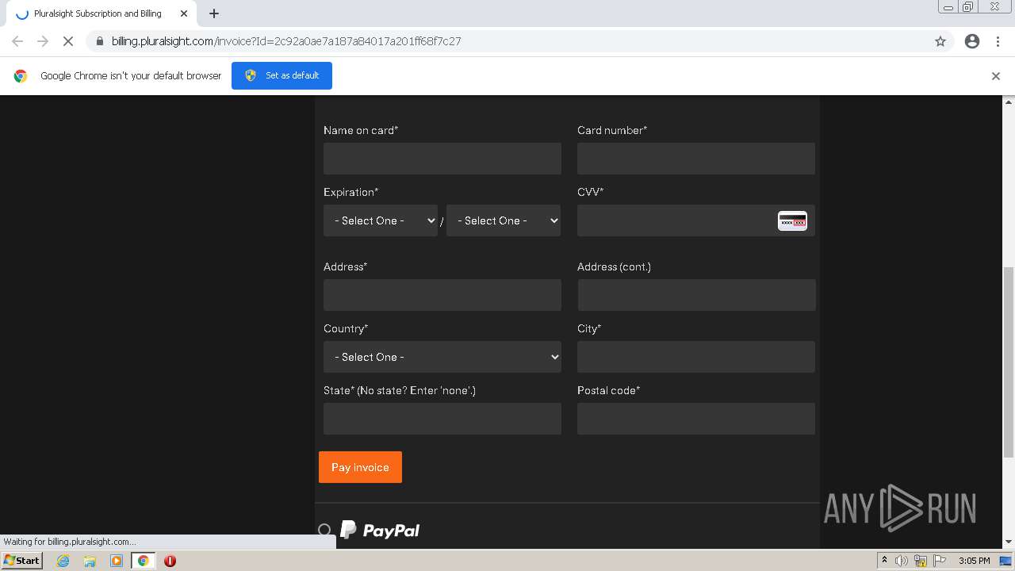1015x571 pixels.
Task: Click the taskbar clock showing 3:05 PM
Action: click(974, 561)
